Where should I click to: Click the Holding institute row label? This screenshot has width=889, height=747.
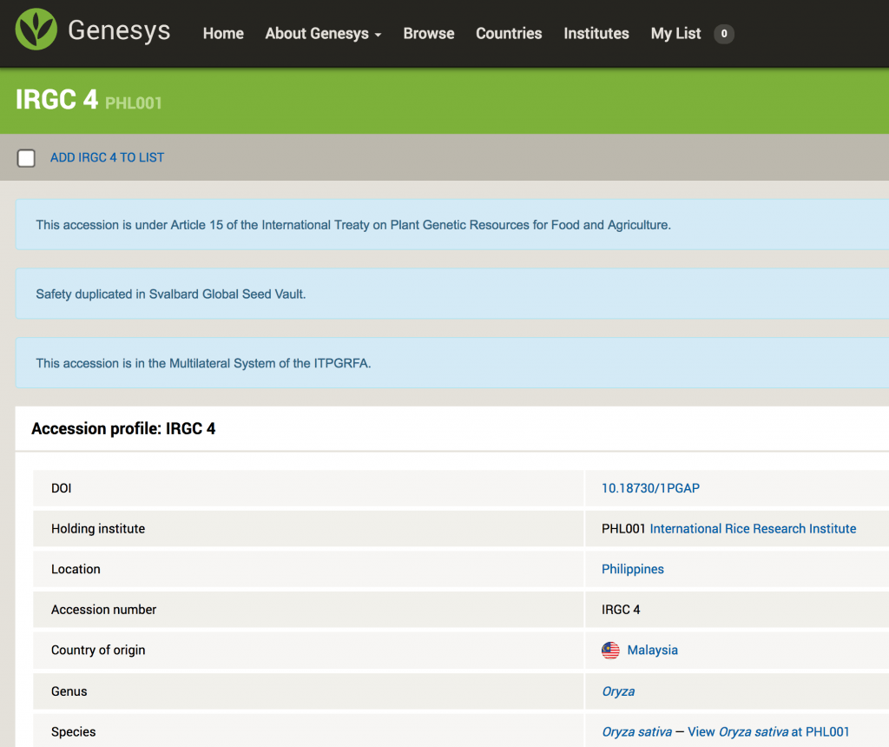point(98,529)
